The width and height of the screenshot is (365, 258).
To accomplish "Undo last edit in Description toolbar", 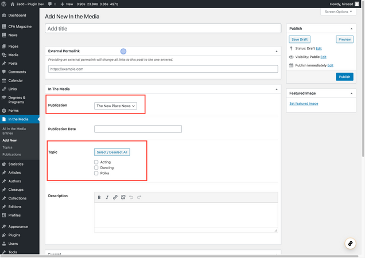I will pyautogui.click(x=131, y=197).
